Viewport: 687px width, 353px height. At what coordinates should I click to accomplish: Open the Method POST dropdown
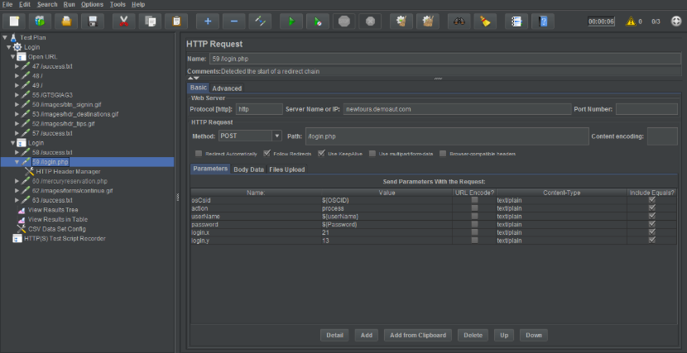[250, 136]
